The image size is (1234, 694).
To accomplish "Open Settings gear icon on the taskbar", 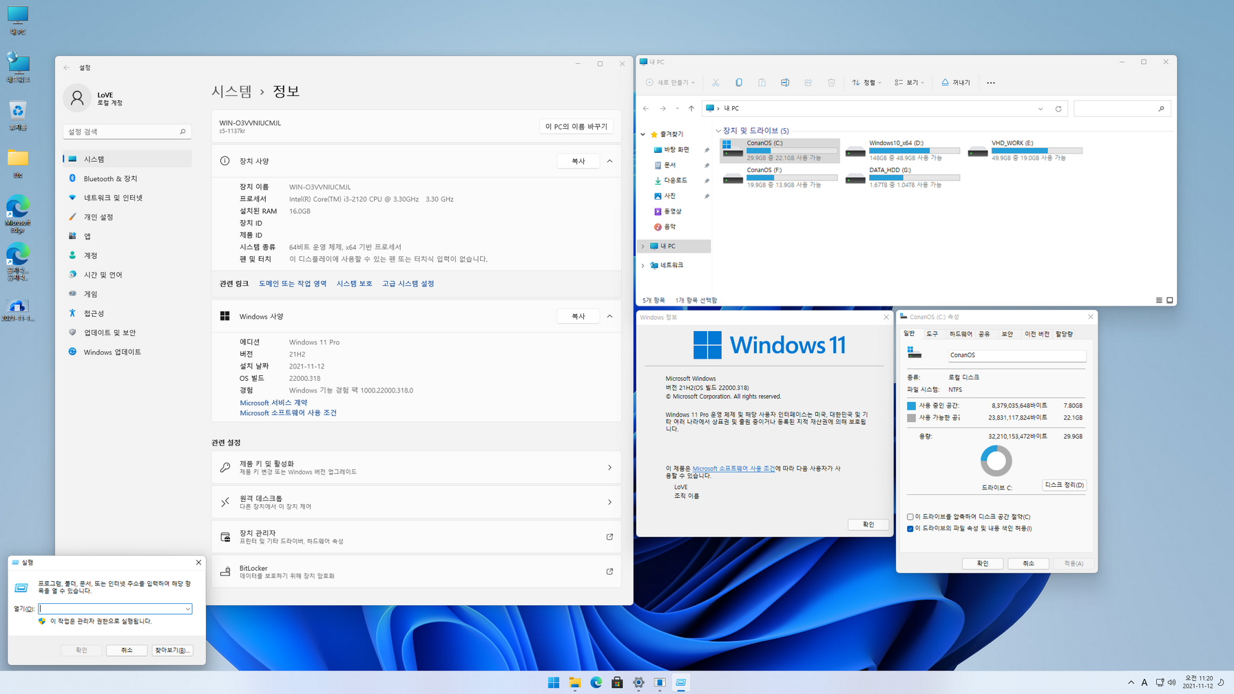I will [x=638, y=682].
